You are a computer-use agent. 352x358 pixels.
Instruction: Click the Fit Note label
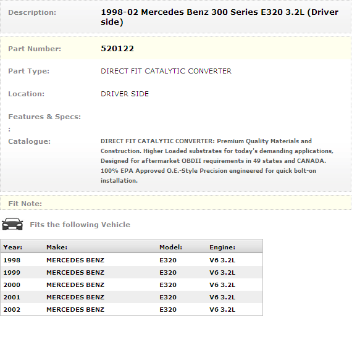[x=25, y=204]
